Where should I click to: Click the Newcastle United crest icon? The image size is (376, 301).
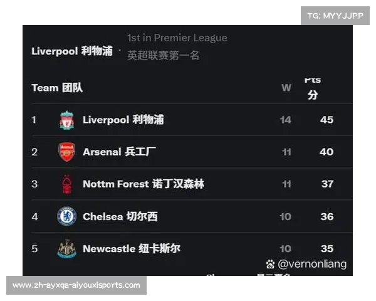[66, 248]
